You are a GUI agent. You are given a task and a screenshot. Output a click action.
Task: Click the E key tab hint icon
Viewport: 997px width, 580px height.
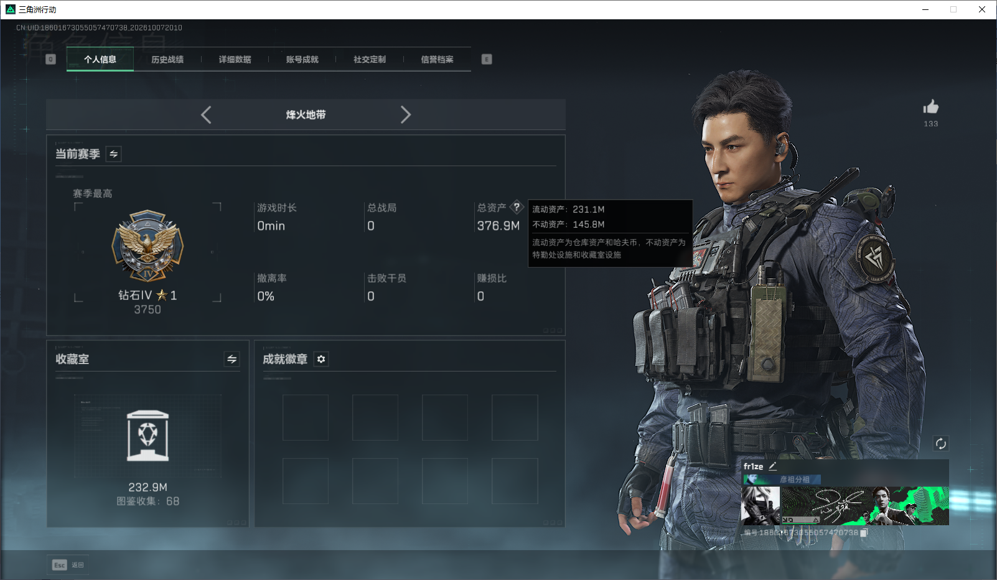[487, 59]
